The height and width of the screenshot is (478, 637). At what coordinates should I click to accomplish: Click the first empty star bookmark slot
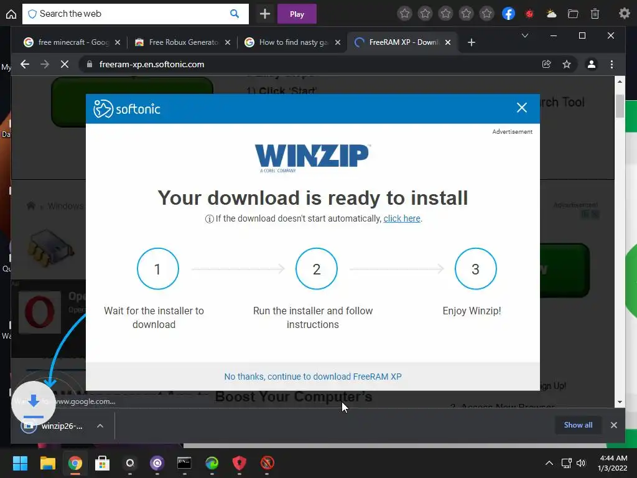point(404,14)
